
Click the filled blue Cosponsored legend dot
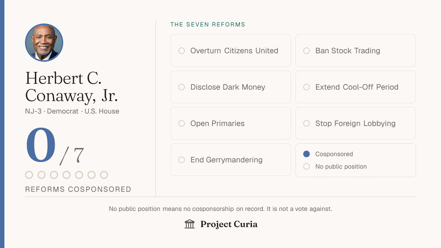pos(306,154)
